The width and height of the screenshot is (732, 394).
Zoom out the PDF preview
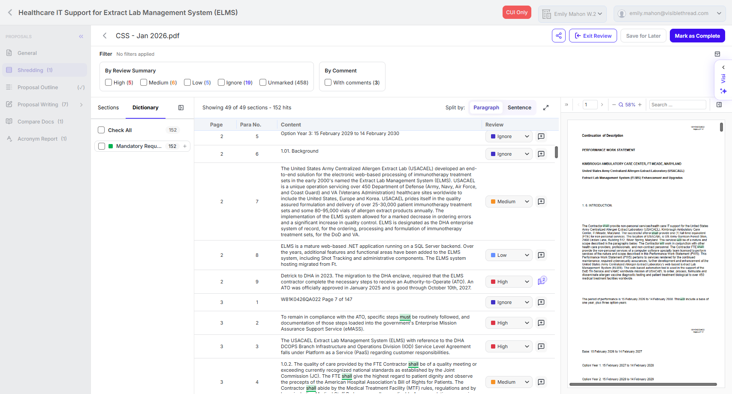tap(614, 105)
